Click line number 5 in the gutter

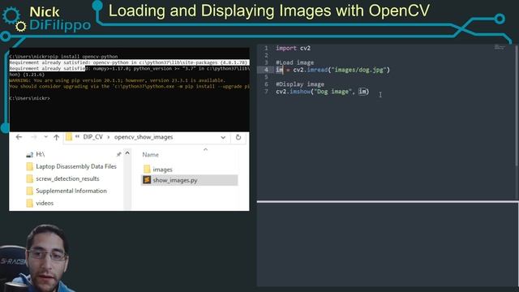click(x=266, y=77)
